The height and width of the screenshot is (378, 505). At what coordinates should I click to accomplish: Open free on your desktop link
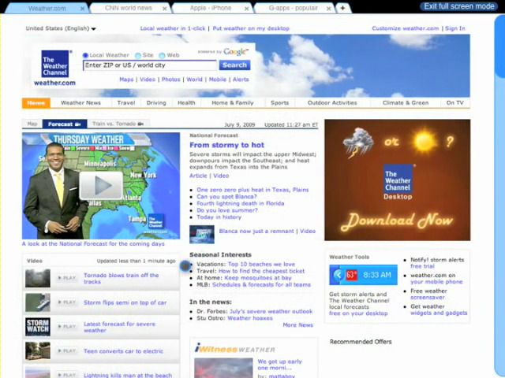358,313
